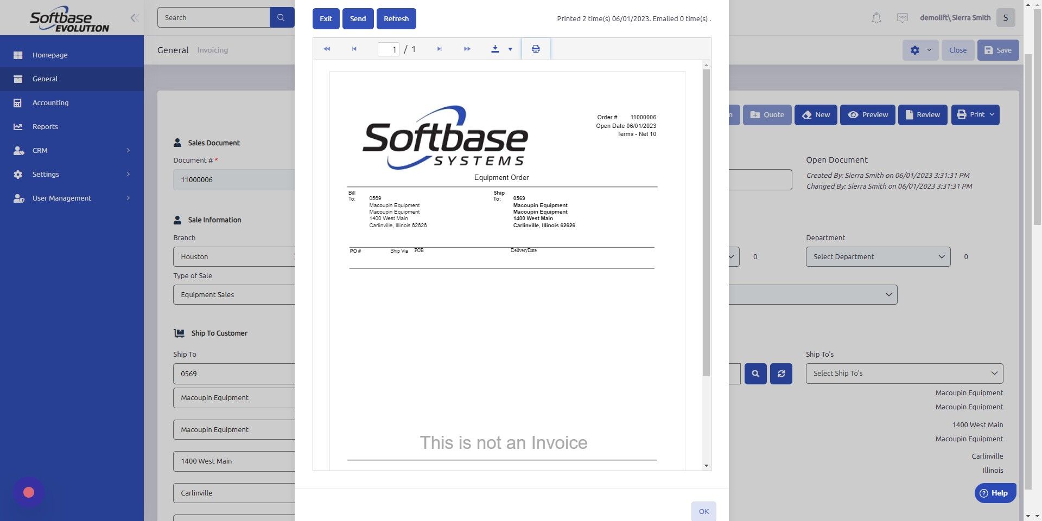Open the Branch Houston dropdown
1042x521 pixels.
[x=234, y=256]
